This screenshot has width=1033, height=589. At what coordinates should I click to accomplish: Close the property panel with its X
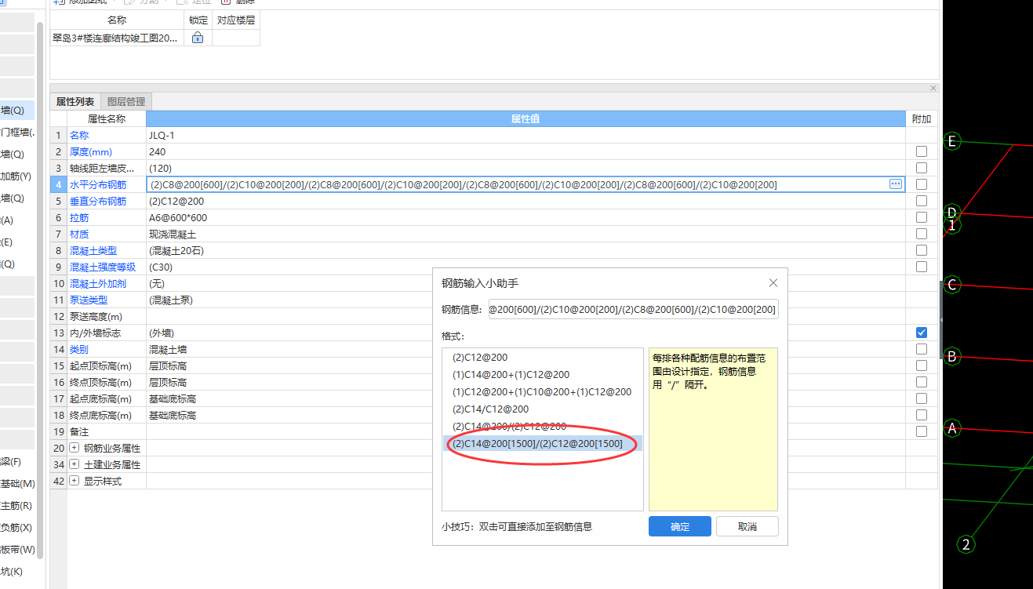tap(933, 88)
